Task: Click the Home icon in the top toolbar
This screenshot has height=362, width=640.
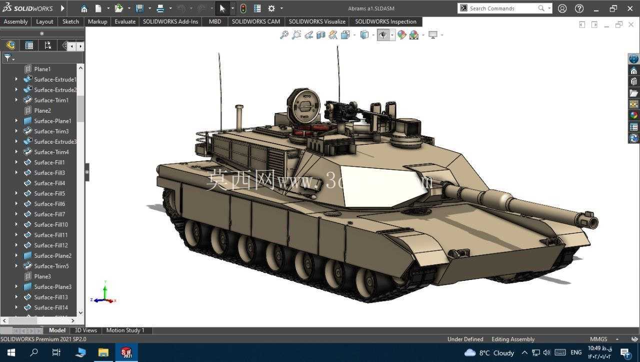Action: [x=84, y=9]
